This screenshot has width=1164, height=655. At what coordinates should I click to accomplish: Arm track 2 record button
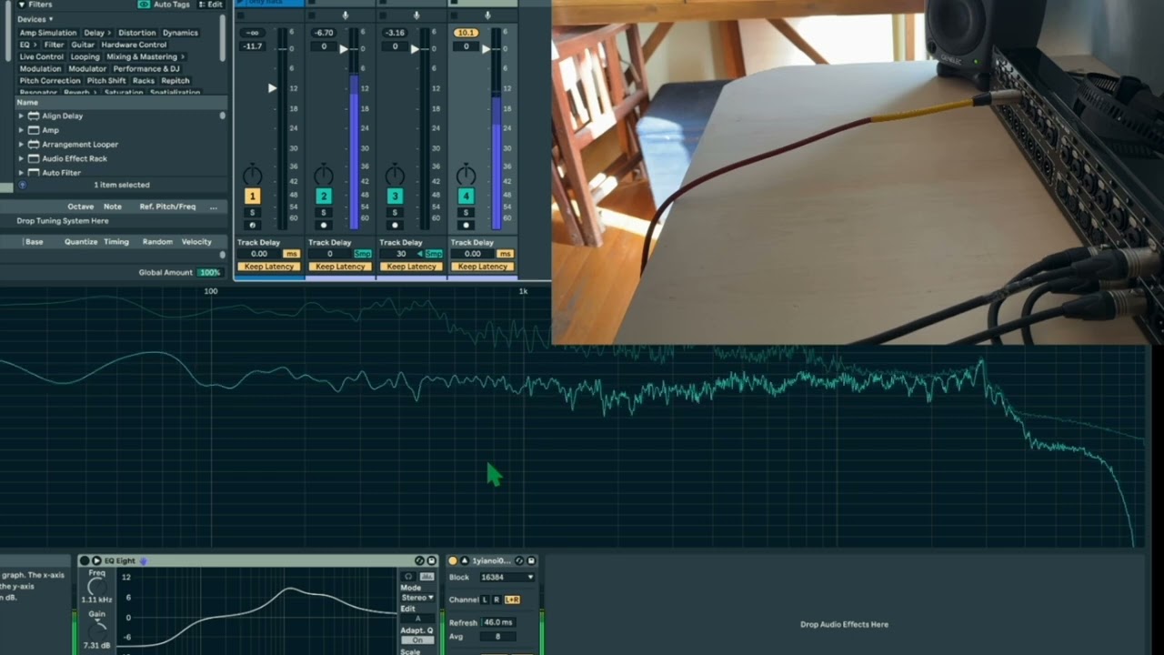tap(323, 225)
